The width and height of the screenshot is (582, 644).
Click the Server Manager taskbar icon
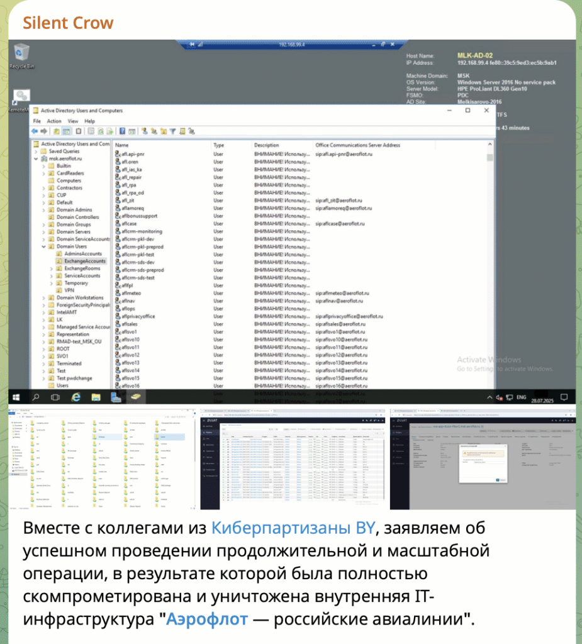point(116,397)
